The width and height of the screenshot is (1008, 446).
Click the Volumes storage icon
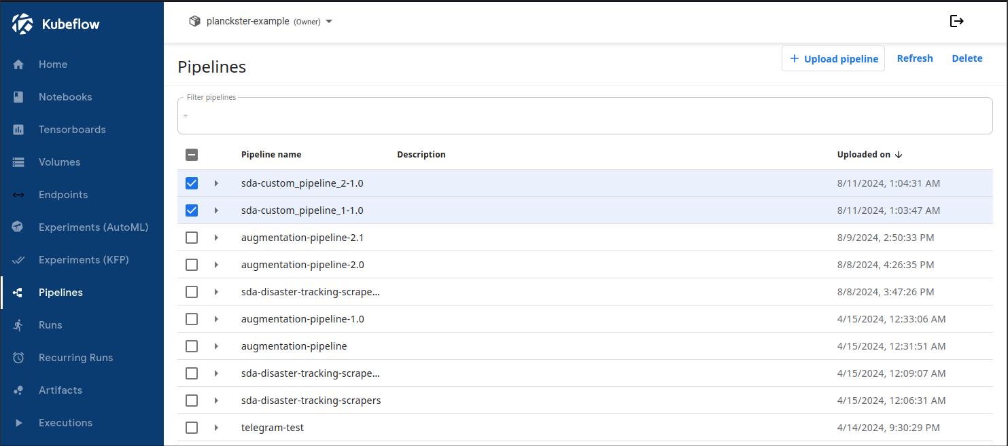18,162
